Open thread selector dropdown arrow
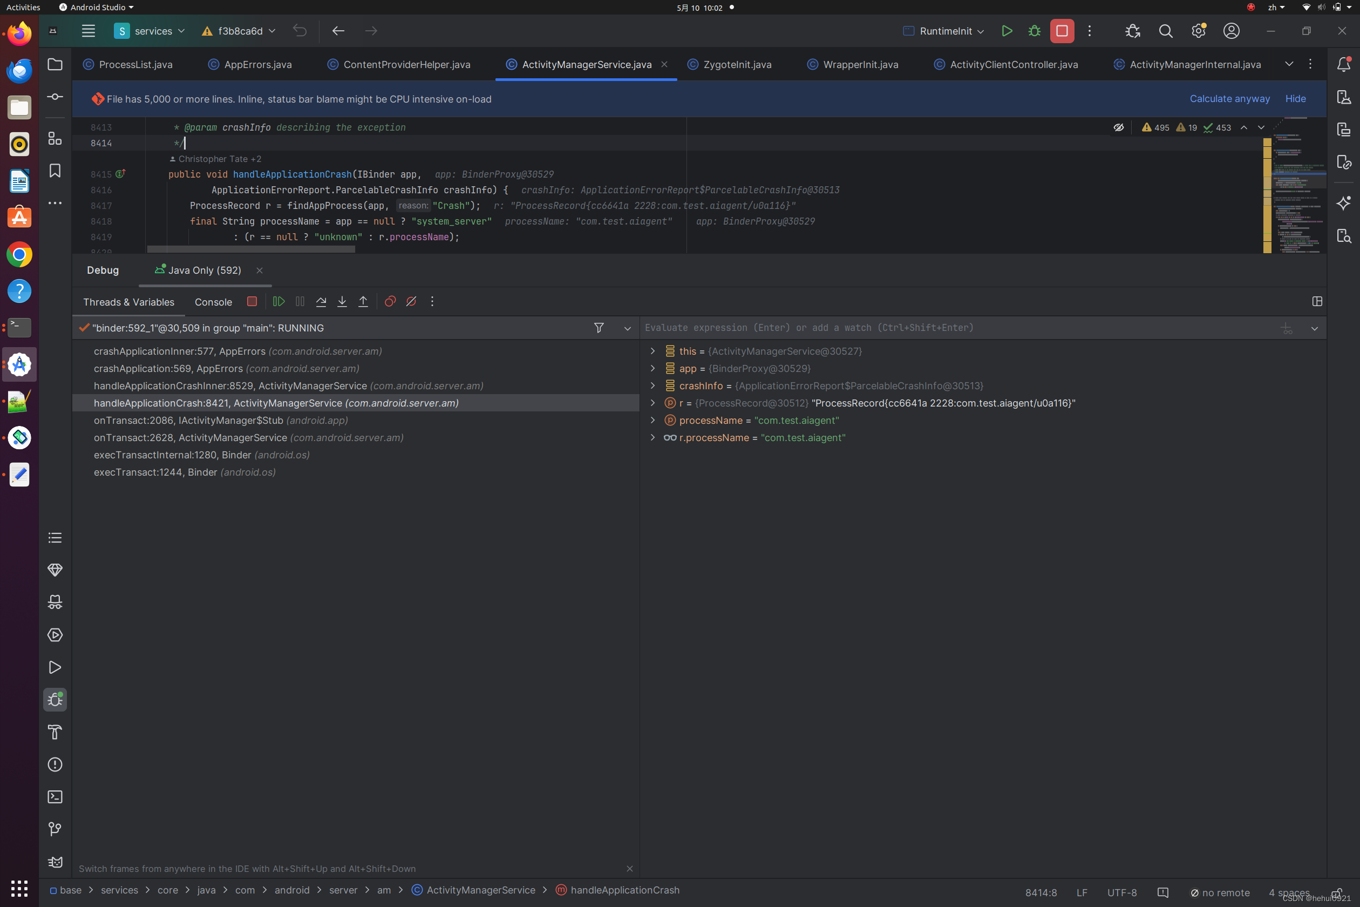This screenshot has width=1360, height=907. click(627, 328)
